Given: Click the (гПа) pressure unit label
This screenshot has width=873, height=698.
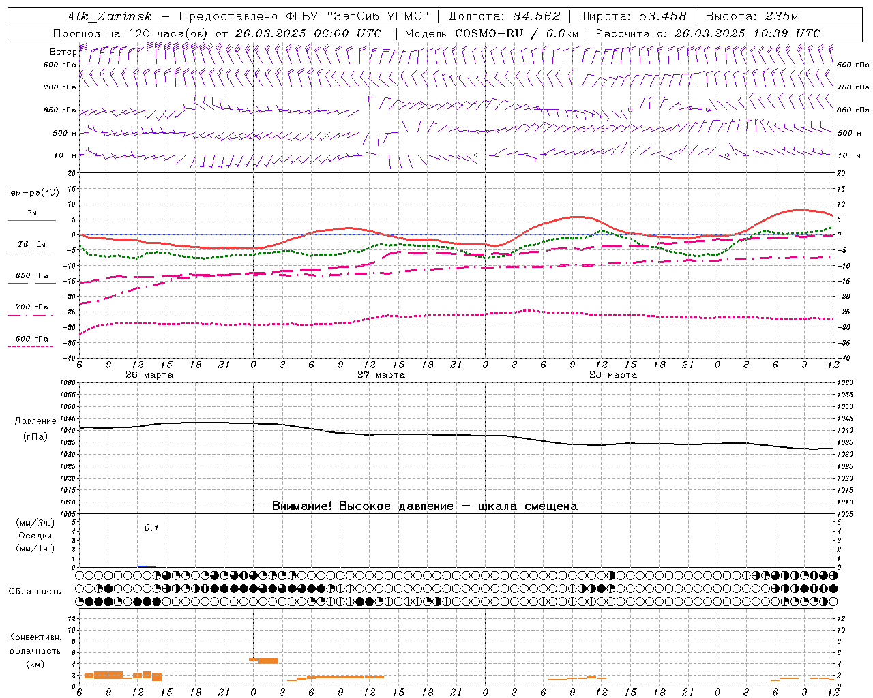Looking at the screenshot, I should (x=35, y=437).
